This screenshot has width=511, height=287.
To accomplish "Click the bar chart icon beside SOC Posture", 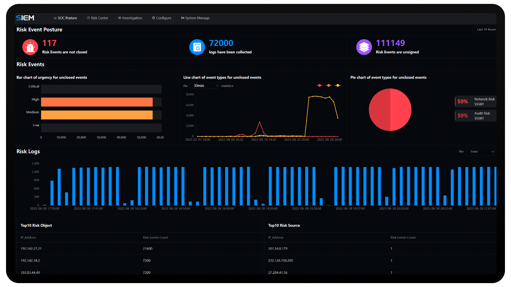I will 55,18.
